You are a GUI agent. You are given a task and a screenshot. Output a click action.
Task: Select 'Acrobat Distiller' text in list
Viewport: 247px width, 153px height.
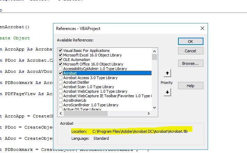76,82
